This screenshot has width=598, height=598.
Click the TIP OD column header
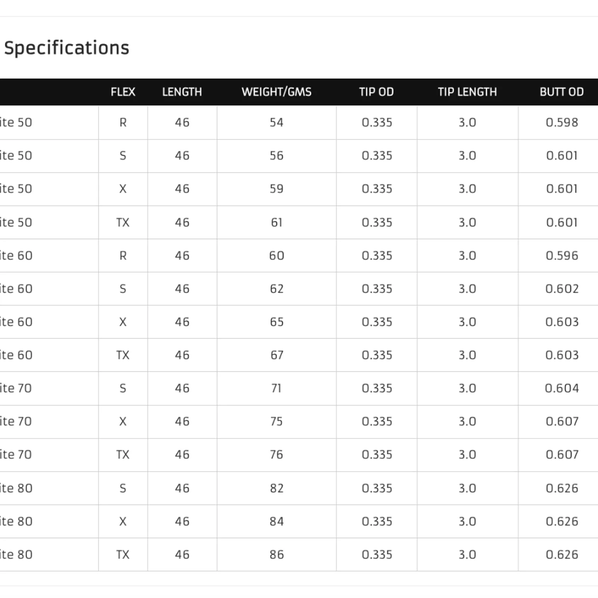[376, 92]
